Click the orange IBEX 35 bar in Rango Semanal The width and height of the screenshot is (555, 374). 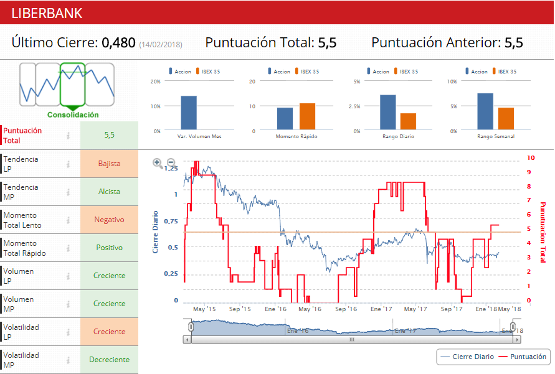[x=506, y=118]
